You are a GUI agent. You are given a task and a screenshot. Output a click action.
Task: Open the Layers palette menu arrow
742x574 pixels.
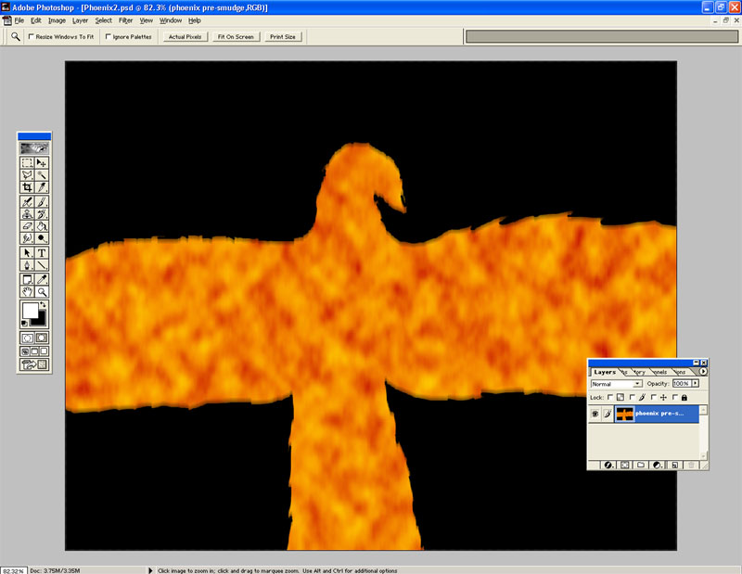703,371
